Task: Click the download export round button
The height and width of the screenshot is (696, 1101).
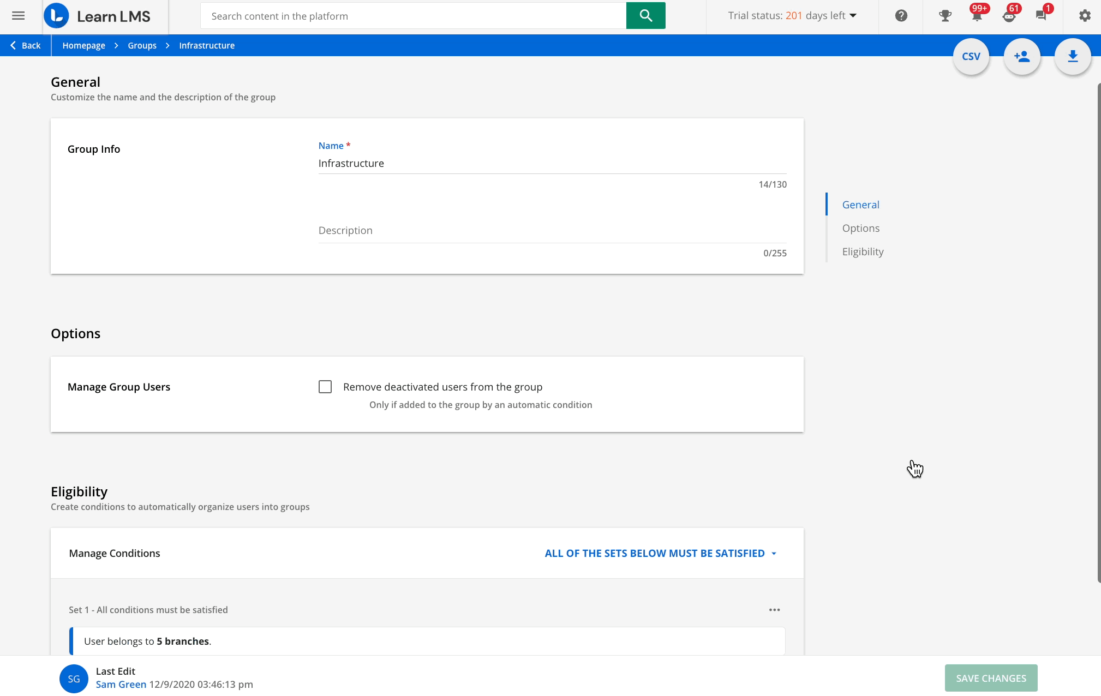Action: point(1073,57)
